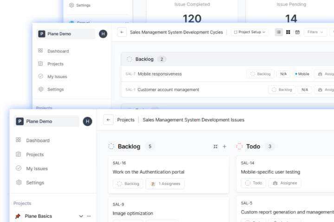
Task: Collapse the Backlog column in the Issues board
Action: 215,147
